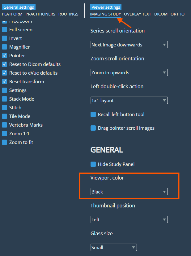
Task: Open the DICOM settings tab
Action: 161,14
